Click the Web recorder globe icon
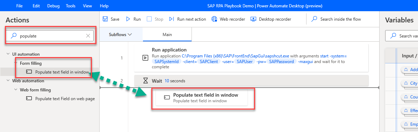 (214, 19)
